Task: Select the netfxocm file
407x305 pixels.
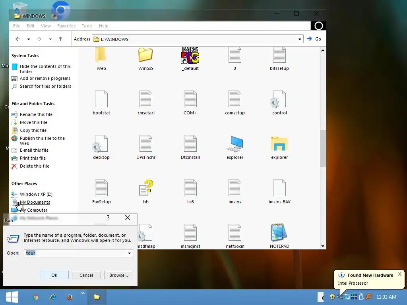Action: [235, 236]
